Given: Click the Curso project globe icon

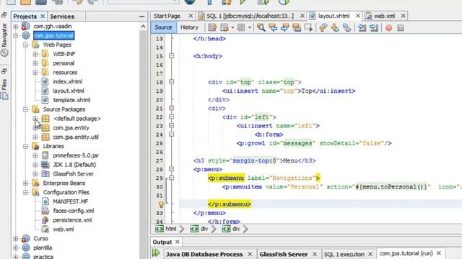Looking at the screenshot, I should point(26,238).
